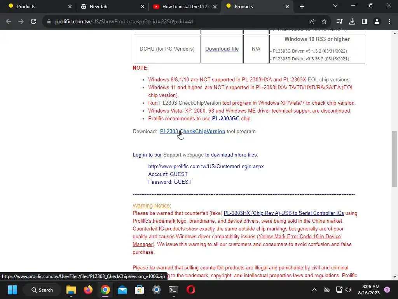Open the Mail app from taskbar
This screenshot has height=299, width=398.
click(x=122, y=290)
